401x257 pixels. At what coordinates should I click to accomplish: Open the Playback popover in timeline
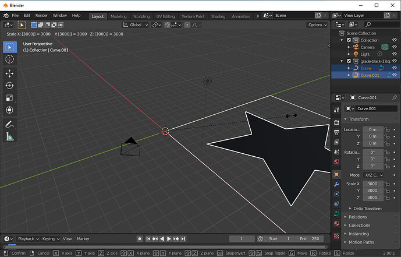coord(27,239)
